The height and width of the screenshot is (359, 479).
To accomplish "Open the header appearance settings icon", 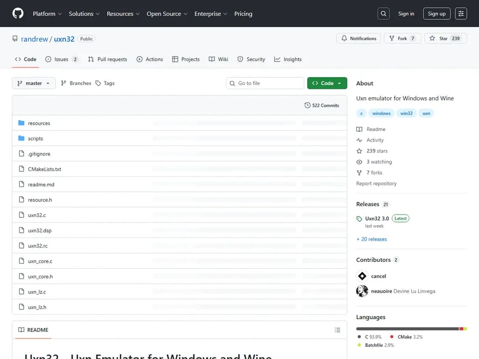I will pos(461,14).
